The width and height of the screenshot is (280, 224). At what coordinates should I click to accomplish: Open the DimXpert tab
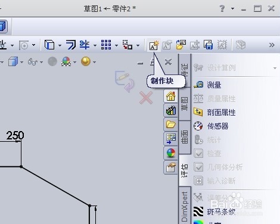pos(185,206)
